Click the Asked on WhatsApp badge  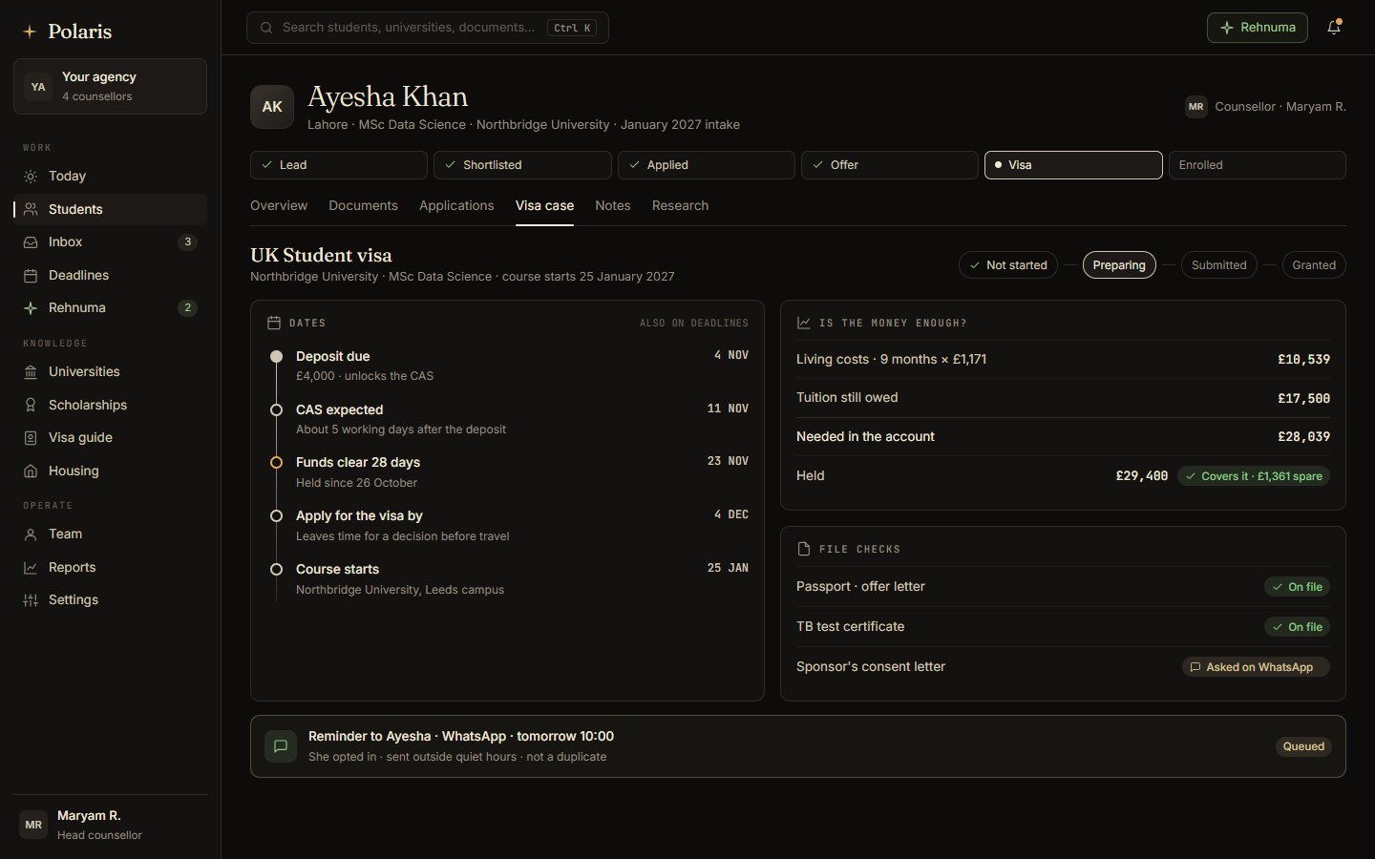(1256, 667)
